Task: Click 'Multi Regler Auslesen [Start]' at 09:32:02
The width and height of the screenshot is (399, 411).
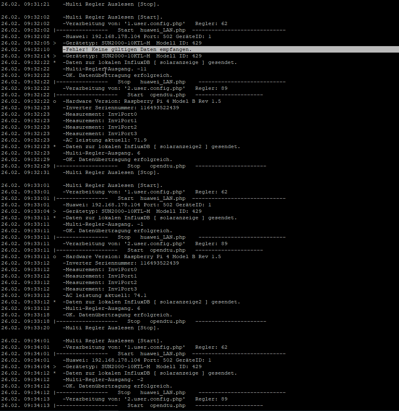Action: pos(113,17)
